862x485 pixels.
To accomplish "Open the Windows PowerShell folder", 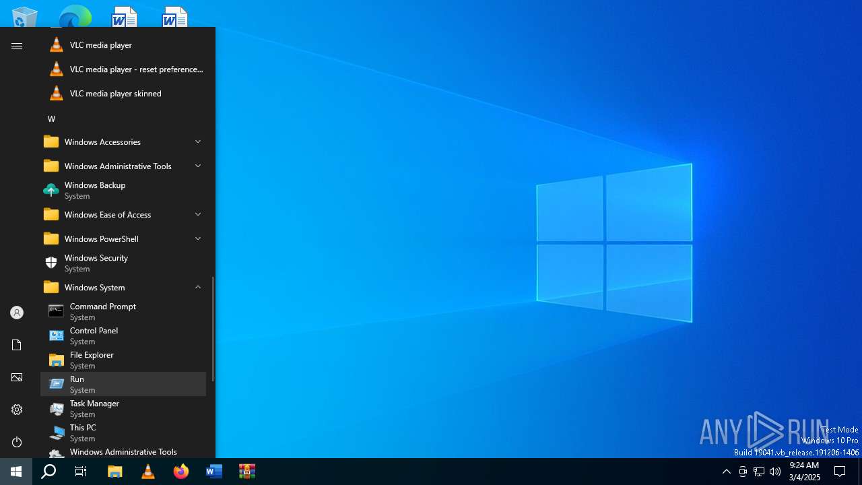I will click(x=123, y=239).
